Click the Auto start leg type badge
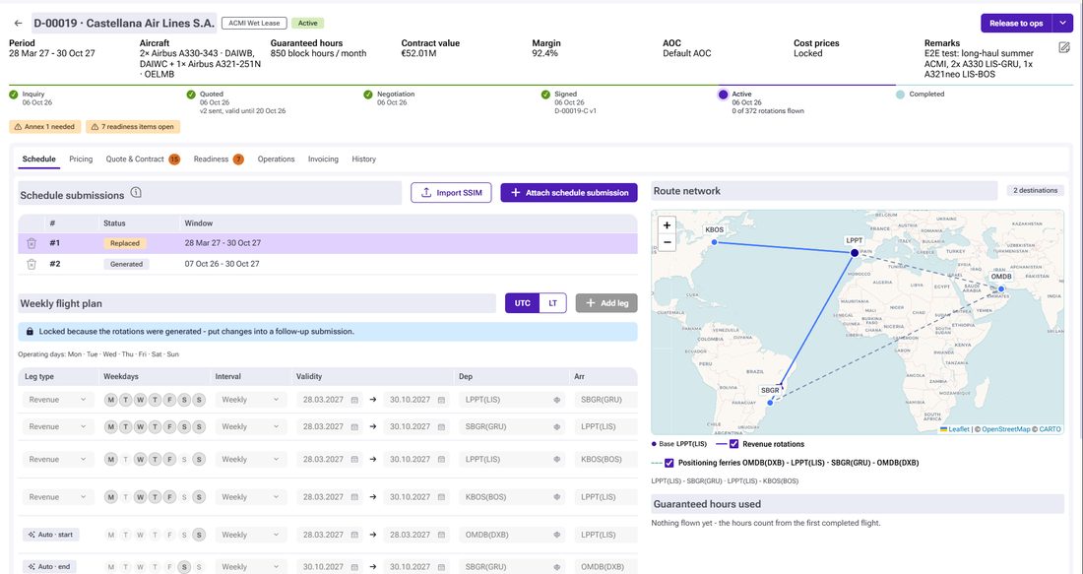This screenshot has width=1083, height=574. point(50,535)
